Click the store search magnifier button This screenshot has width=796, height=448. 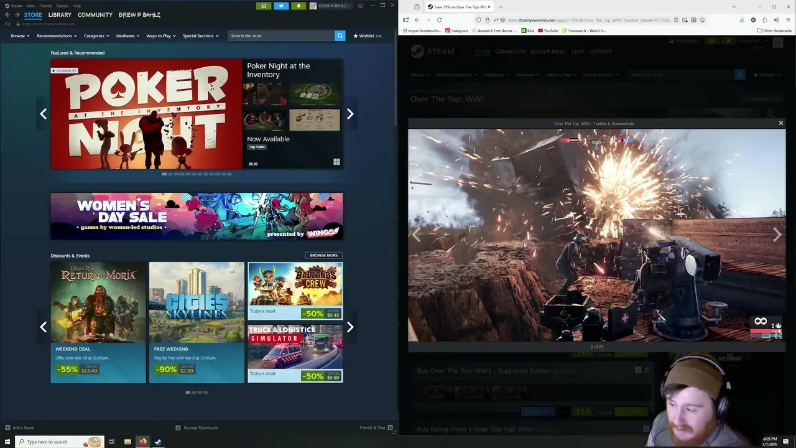(x=340, y=35)
